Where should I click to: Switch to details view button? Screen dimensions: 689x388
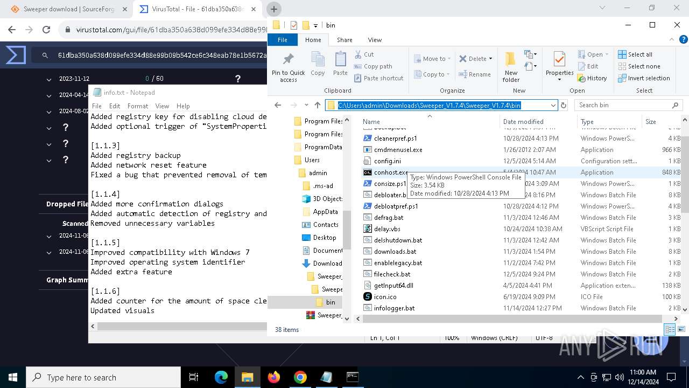[670, 329]
